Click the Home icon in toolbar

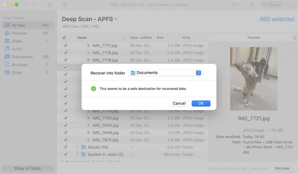(50, 5)
